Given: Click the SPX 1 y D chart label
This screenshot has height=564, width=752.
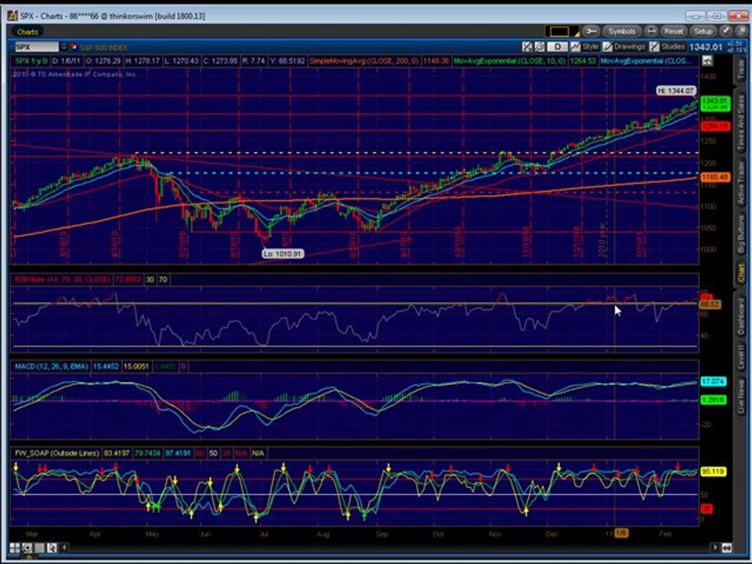Looking at the screenshot, I should point(31,61).
